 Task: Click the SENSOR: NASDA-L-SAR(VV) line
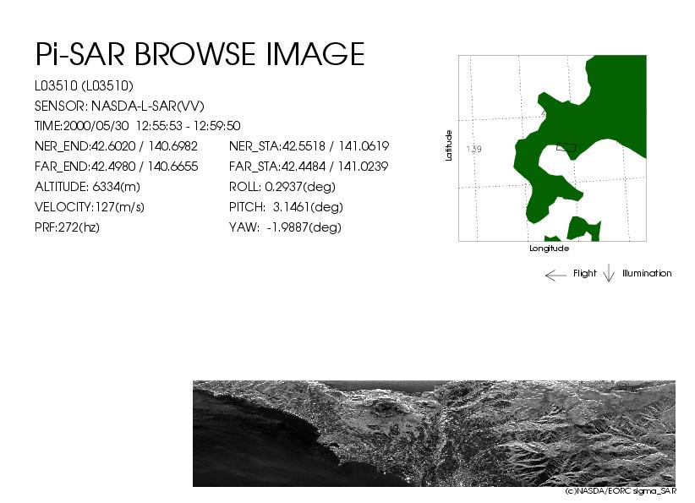click(119, 106)
